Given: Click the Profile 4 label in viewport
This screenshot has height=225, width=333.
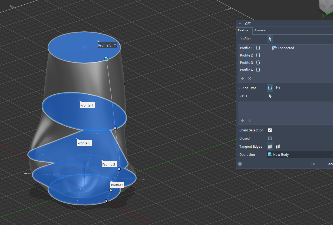Looking at the screenshot, I should (87, 105).
